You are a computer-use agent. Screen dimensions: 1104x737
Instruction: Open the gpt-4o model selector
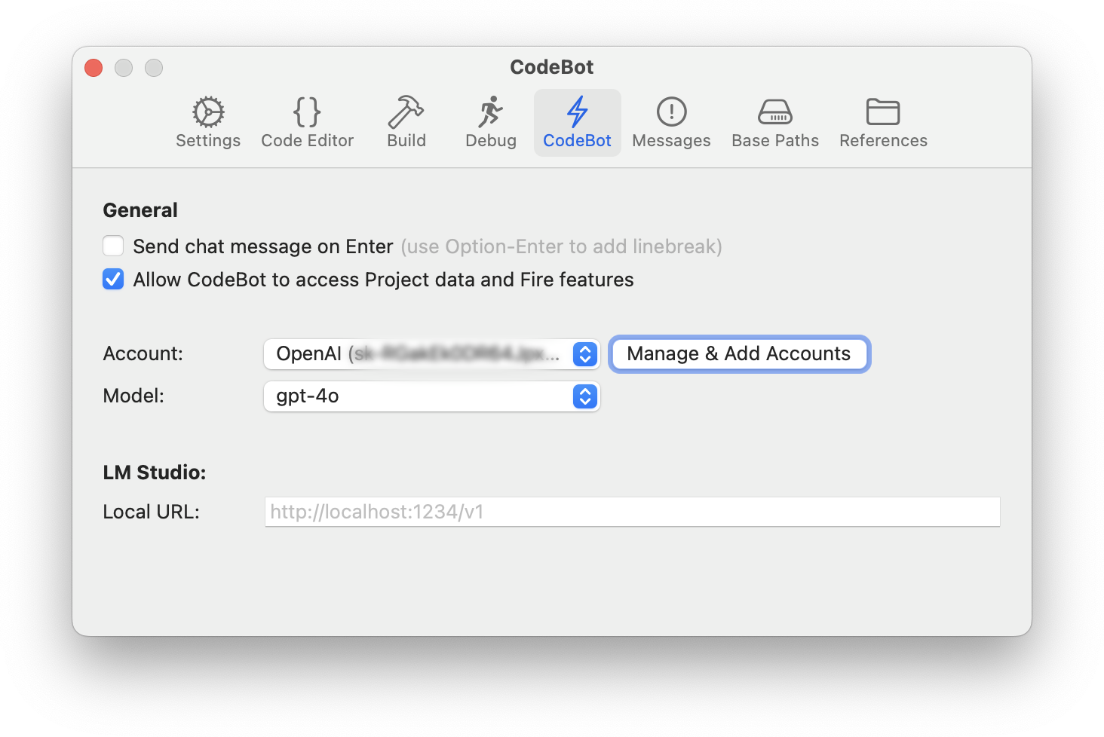click(x=431, y=396)
